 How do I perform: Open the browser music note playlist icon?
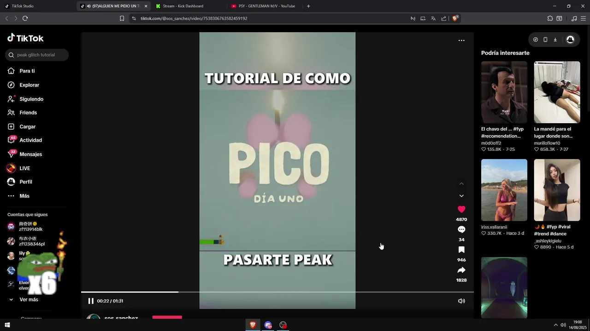[x=574, y=18]
